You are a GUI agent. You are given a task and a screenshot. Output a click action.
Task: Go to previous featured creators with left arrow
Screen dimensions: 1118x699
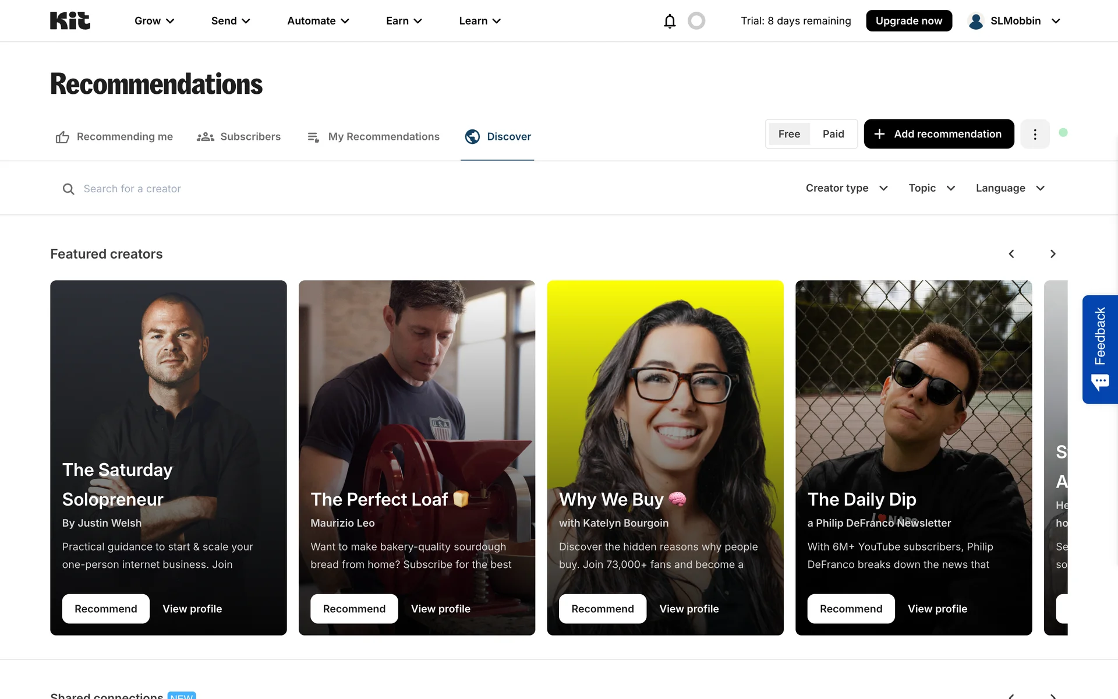tap(1011, 254)
